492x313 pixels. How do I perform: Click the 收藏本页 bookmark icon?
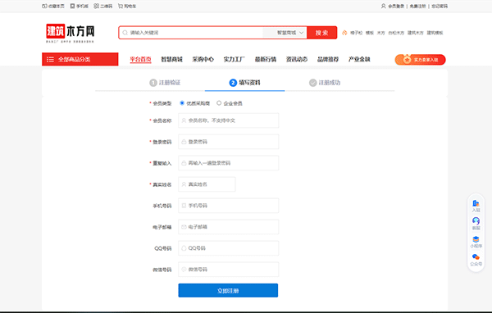[44, 6]
